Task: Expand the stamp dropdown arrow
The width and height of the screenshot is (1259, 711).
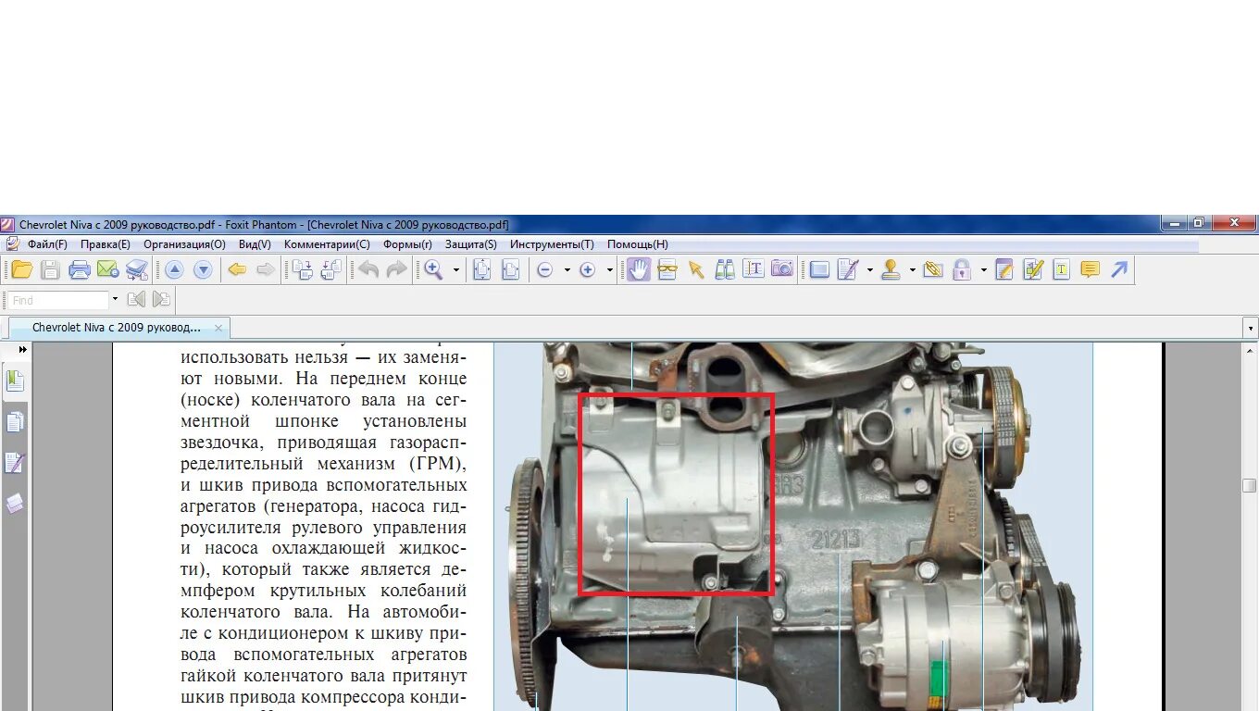Action: [x=913, y=270]
